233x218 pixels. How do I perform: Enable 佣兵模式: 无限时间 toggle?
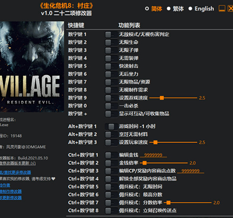[111, 187]
